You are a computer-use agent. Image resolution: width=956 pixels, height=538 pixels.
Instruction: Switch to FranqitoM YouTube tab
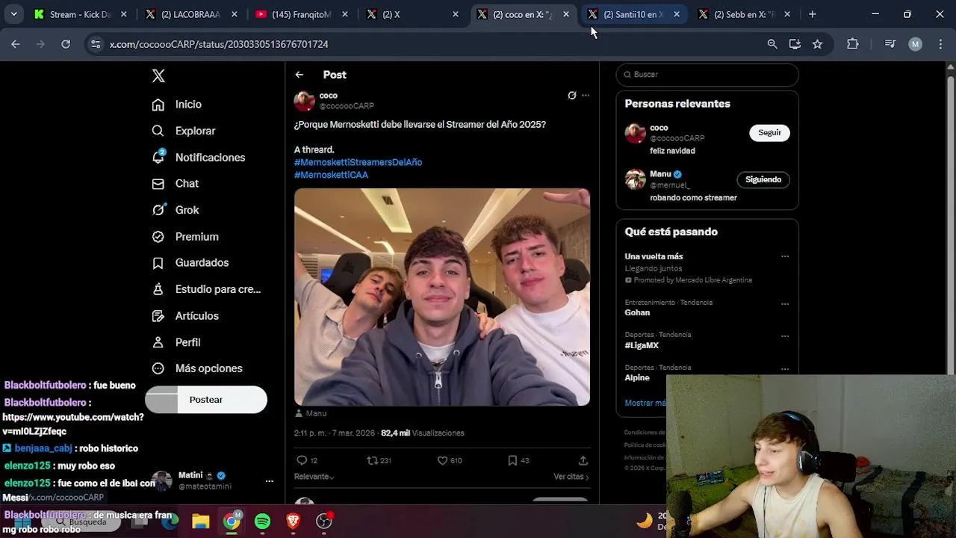(302, 14)
